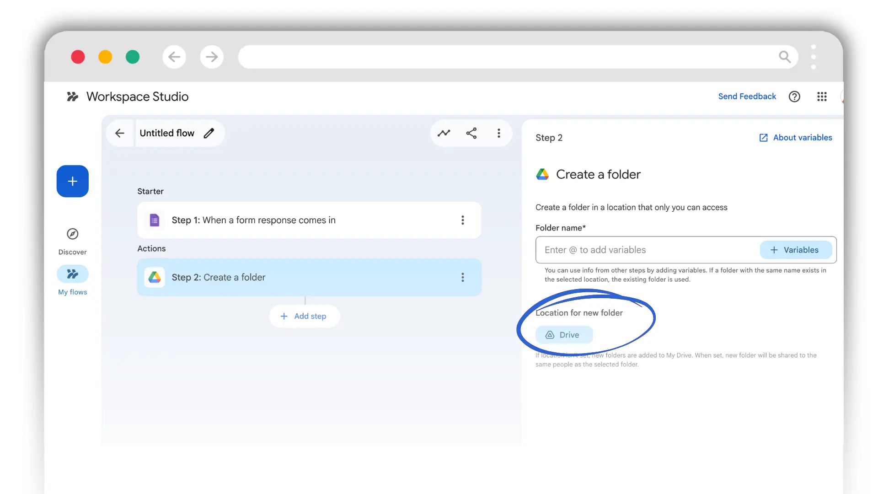Open the Google apps grid
This screenshot has height=494, width=878.
[822, 97]
